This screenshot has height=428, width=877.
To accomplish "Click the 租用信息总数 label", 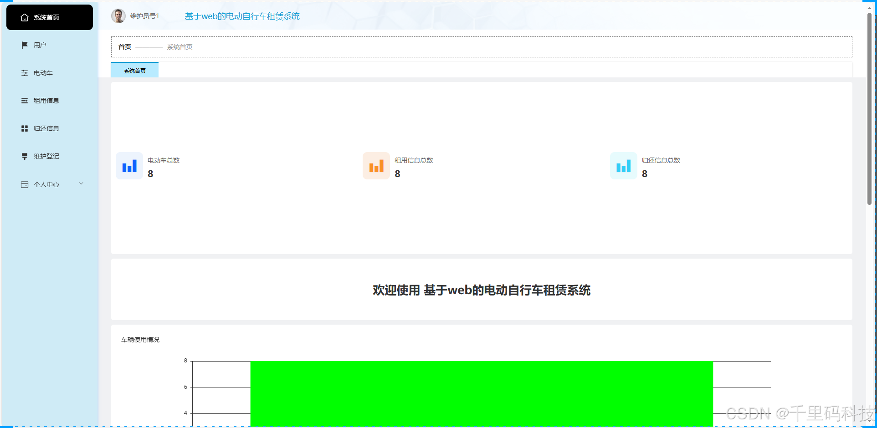I will tap(414, 160).
